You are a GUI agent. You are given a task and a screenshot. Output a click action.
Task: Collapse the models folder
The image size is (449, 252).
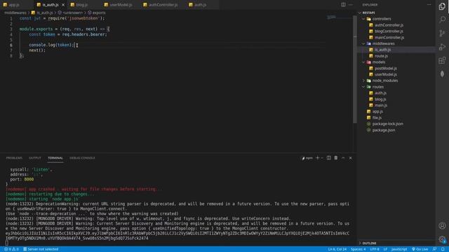[x=363, y=62]
